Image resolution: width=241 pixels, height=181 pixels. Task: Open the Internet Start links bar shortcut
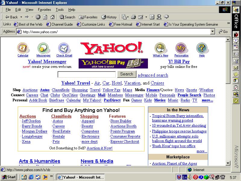[x=148, y=24]
